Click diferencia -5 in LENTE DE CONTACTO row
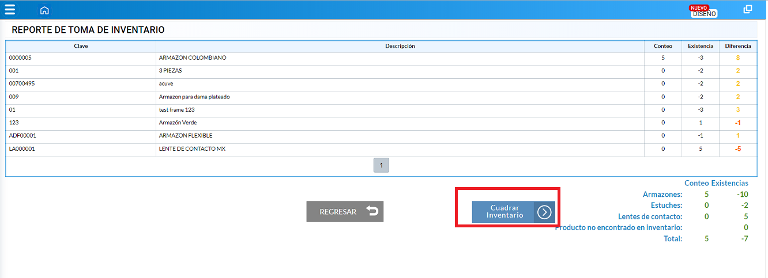The image size is (768, 278). (738, 149)
